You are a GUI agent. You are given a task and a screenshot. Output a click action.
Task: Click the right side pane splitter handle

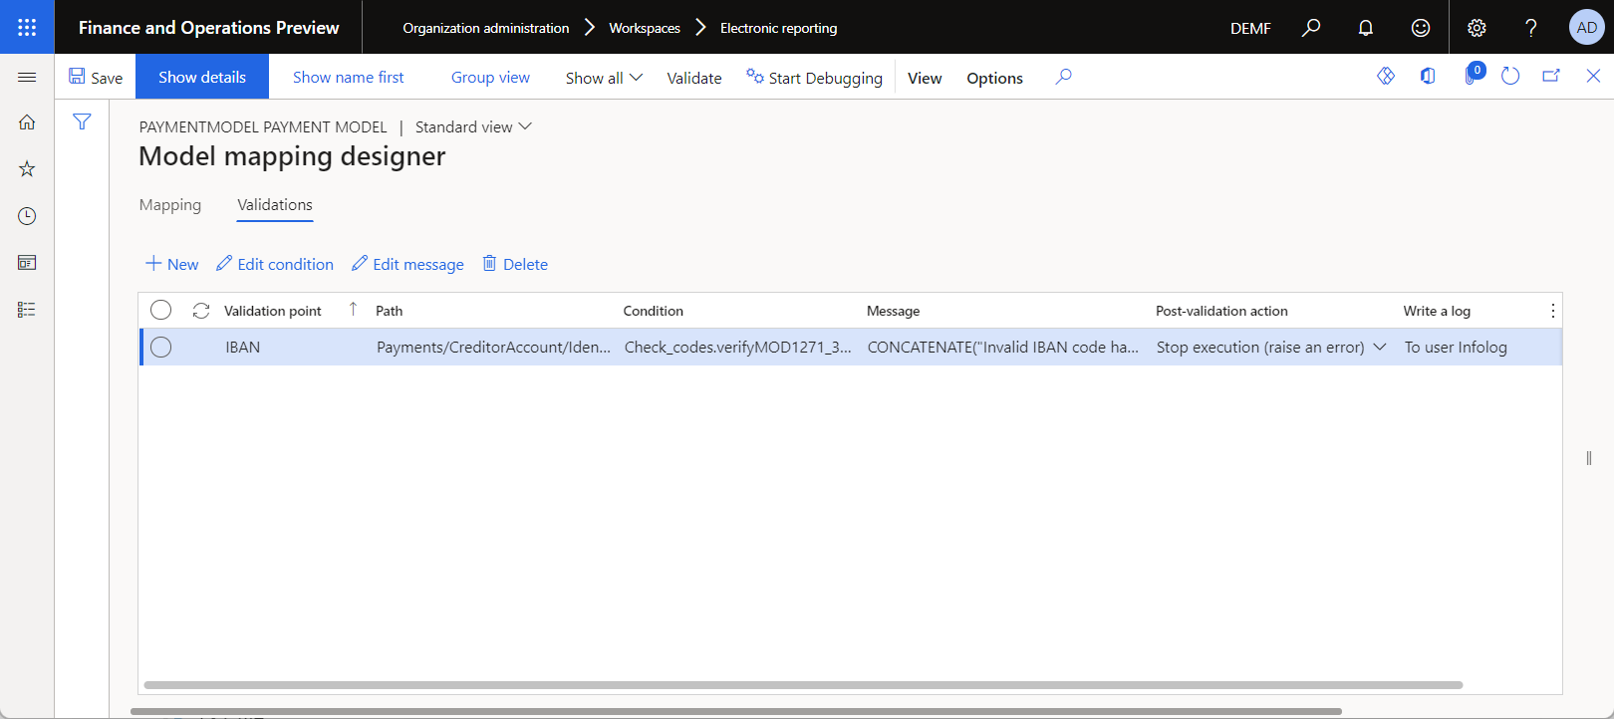coord(1589,458)
